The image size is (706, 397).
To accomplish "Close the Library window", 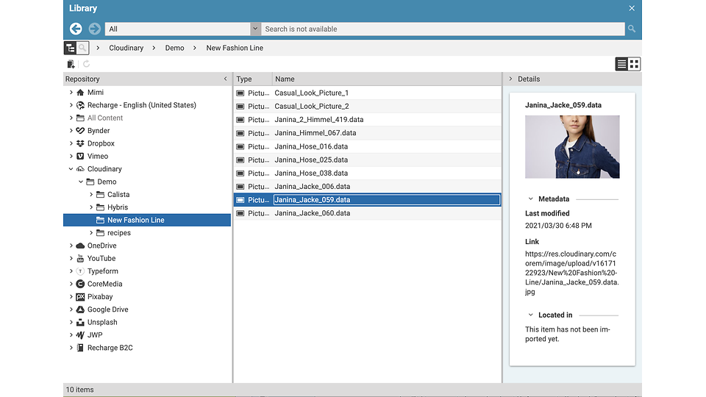I will click(x=632, y=8).
